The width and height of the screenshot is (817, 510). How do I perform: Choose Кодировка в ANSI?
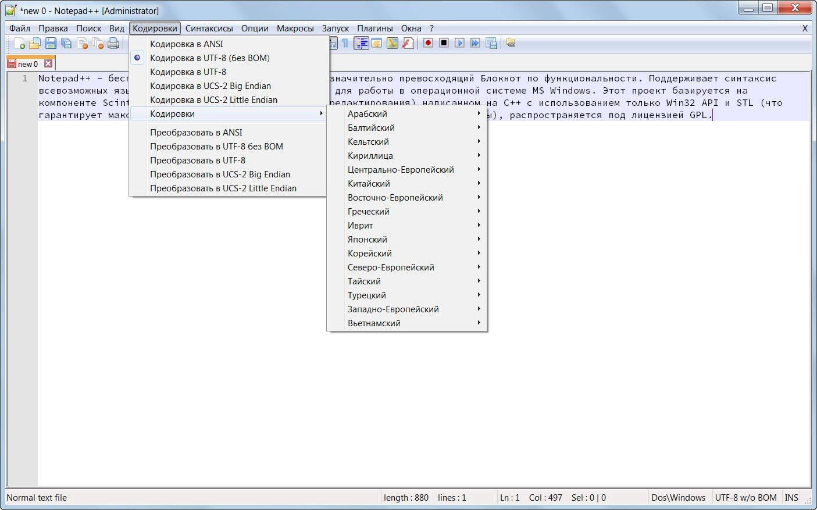[x=229, y=44]
